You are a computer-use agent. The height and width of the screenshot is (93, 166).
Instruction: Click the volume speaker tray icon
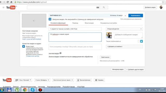coord(149,90)
